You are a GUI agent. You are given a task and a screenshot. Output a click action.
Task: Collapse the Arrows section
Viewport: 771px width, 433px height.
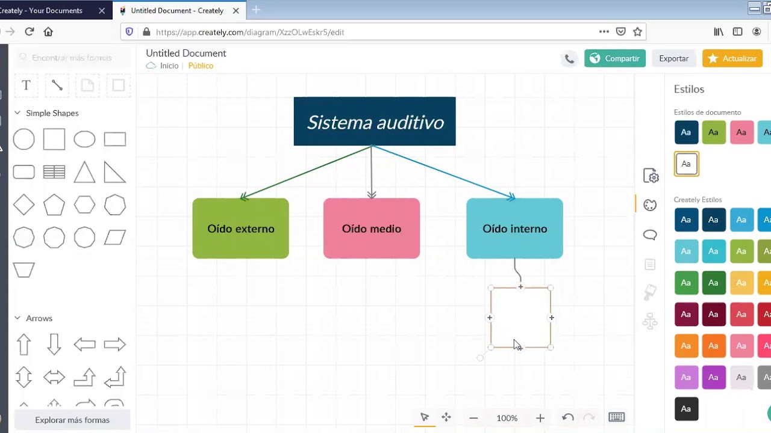point(17,318)
